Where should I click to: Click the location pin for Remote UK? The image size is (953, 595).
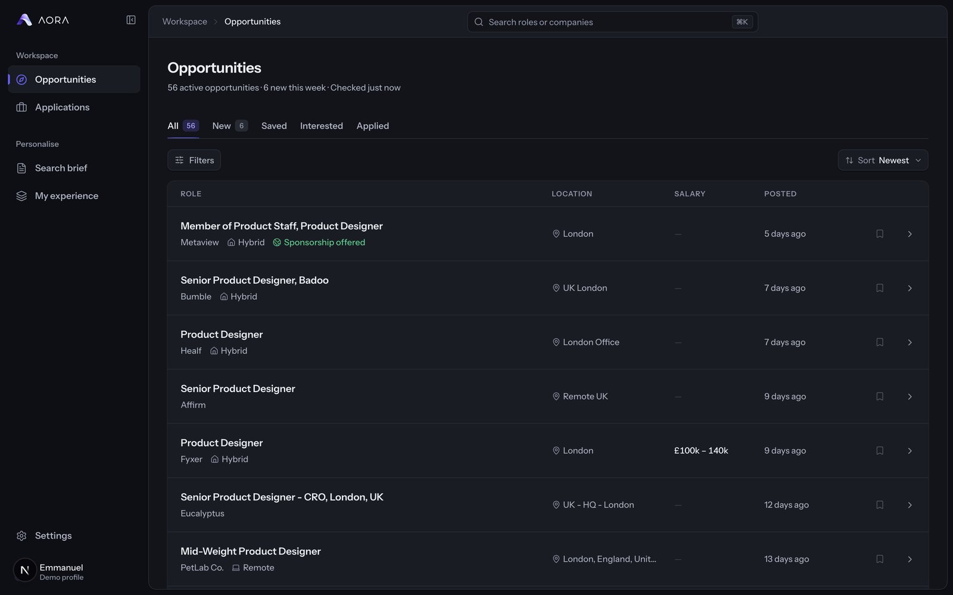556,396
